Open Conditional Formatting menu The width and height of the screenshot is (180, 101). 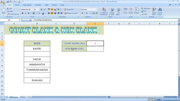(104, 11)
